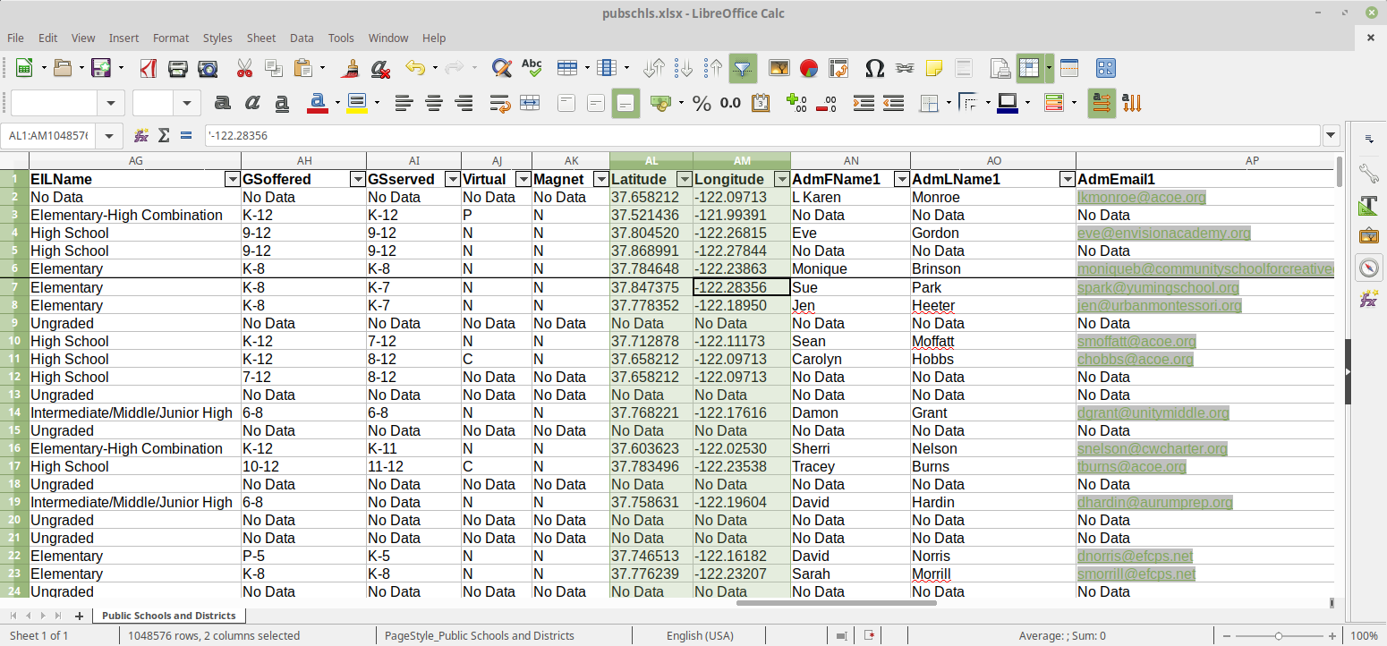This screenshot has height=646, width=1387.
Task: Toggle Bold formatting
Action: 223,103
